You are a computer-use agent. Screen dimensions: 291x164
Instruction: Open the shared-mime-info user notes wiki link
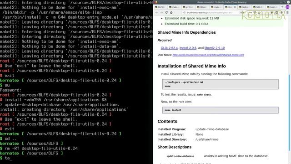[x=208, y=55]
